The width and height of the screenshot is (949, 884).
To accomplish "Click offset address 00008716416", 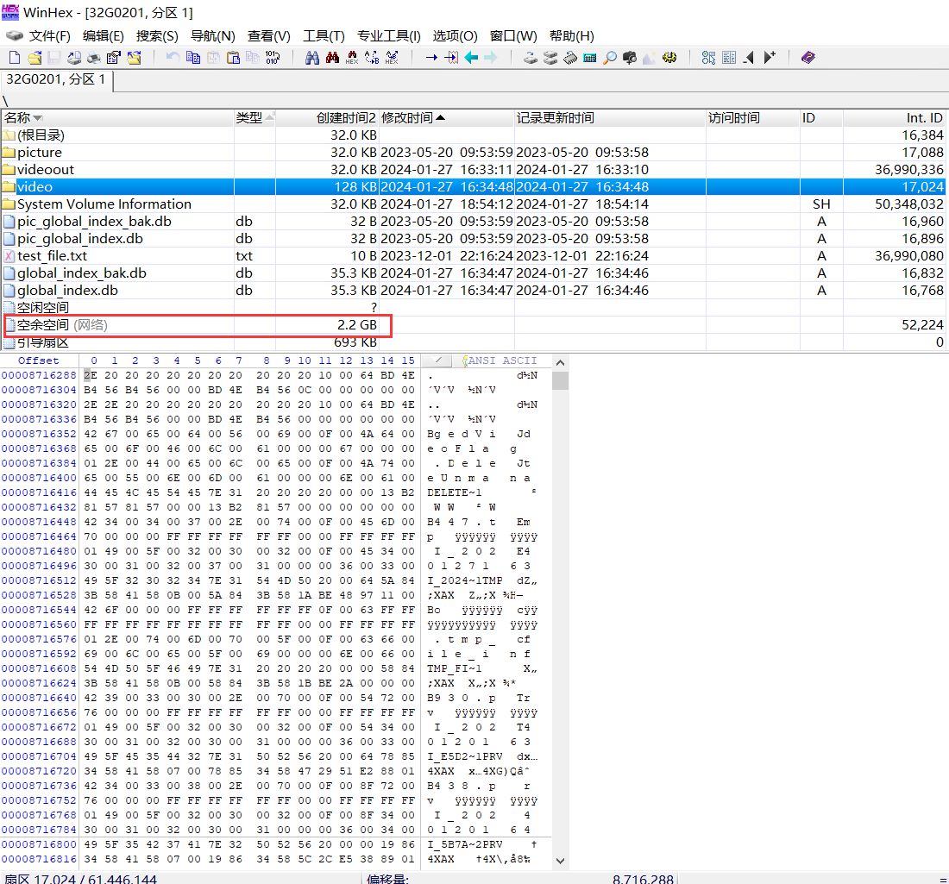I will click(39, 492).
